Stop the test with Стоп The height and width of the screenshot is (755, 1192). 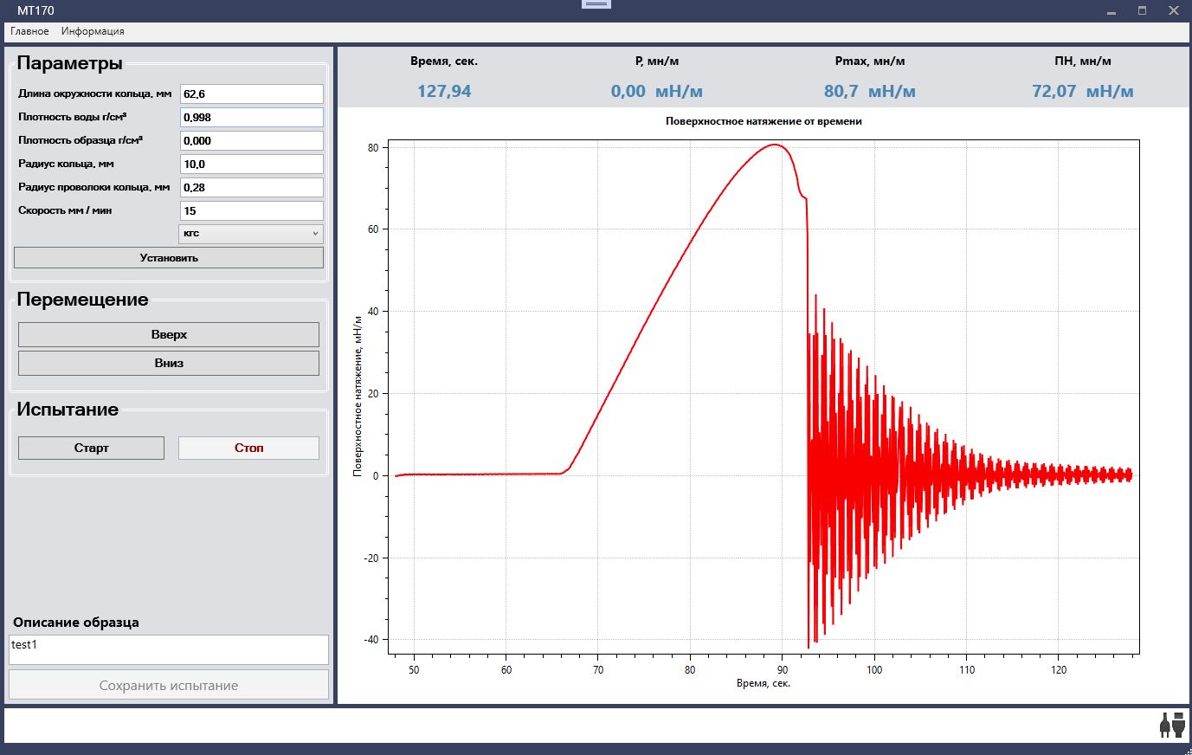pos(248,448)
